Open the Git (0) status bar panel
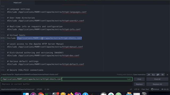This screenshot has width=170, height=95. click(165, 89)
